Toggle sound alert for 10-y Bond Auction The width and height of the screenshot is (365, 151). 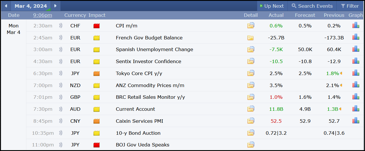[x=61, y=133]
